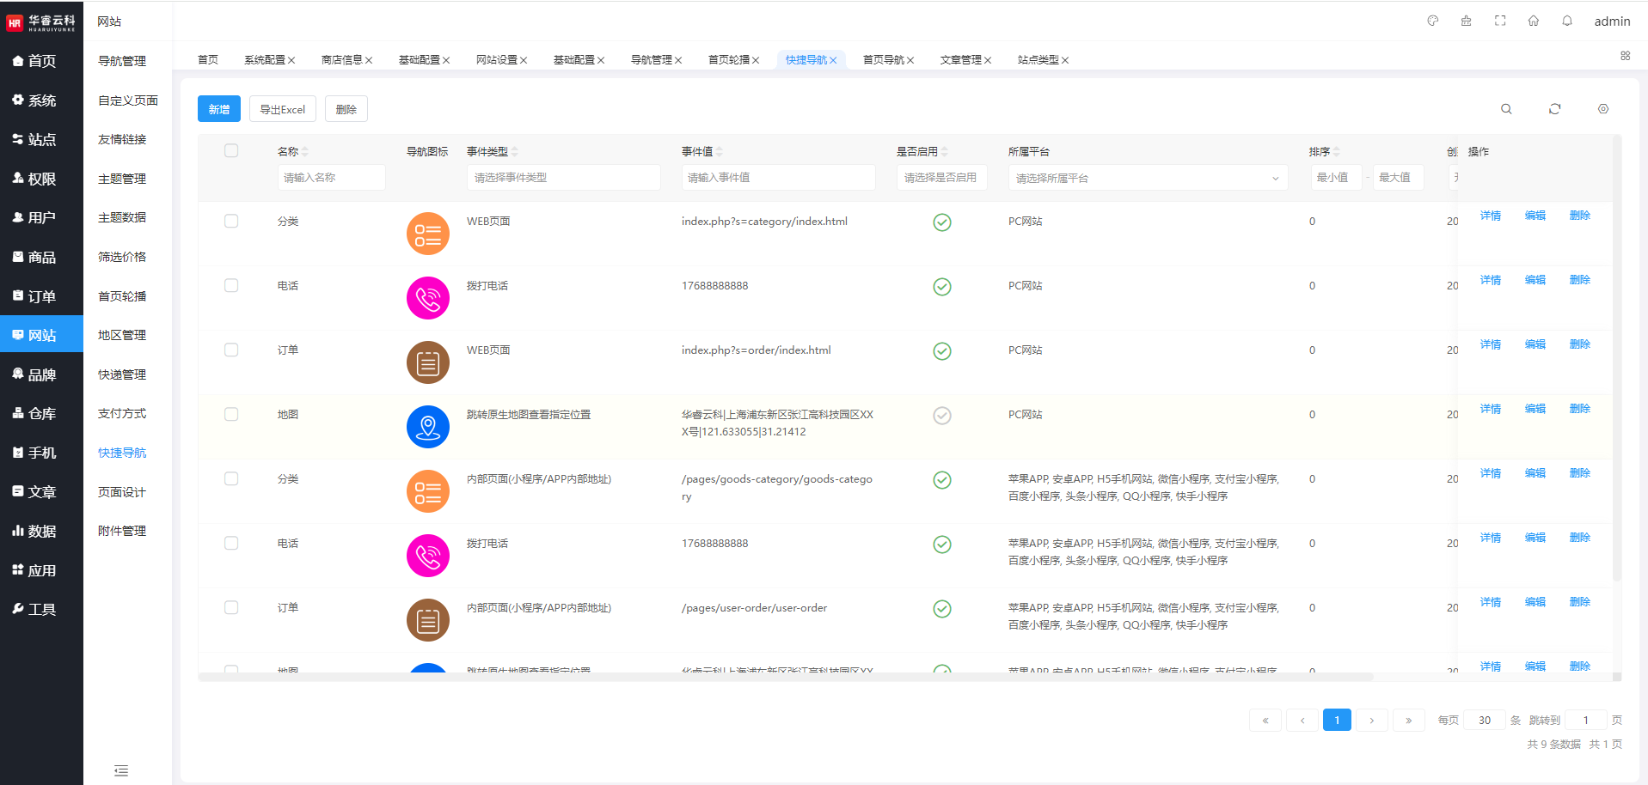This screenshot has height=785, width=1648.
Task: Toggle the disabled 是否启用 status on 地图 row
Action: click(942, 416)
